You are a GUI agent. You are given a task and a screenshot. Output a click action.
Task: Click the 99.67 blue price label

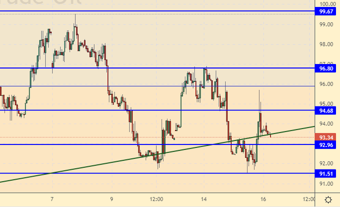[x=327, y=11]
